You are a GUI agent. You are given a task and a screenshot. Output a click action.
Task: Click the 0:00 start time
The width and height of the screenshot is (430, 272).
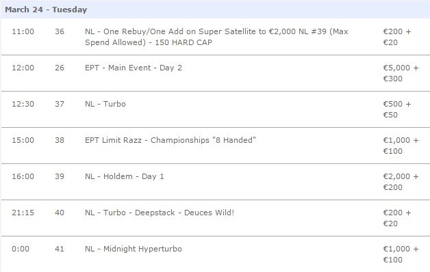pos(21,249)
